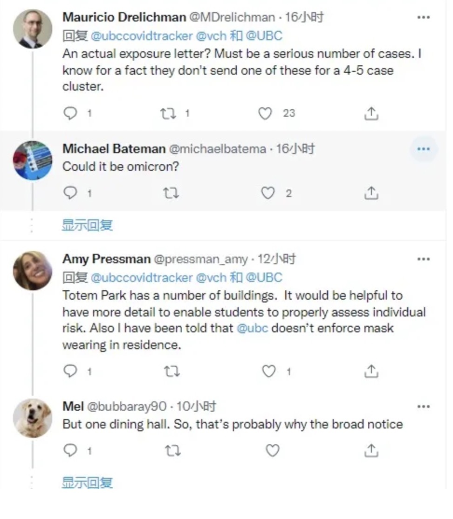Screen dimensions: 453x519
Task: Open more options on Michael Bateman's tweet
Action: [x=423, y=149]
